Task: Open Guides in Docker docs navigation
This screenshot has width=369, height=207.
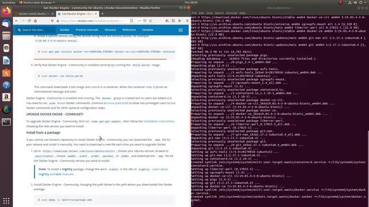Action: (65, 30)
